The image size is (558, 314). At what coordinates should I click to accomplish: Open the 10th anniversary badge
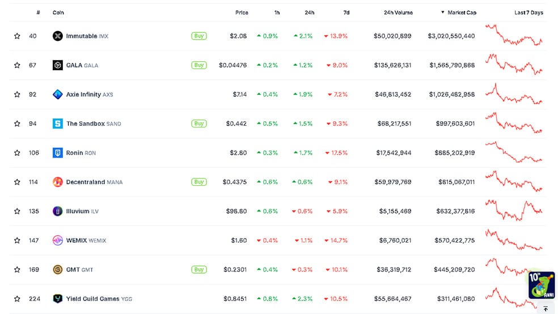point(542,285)
